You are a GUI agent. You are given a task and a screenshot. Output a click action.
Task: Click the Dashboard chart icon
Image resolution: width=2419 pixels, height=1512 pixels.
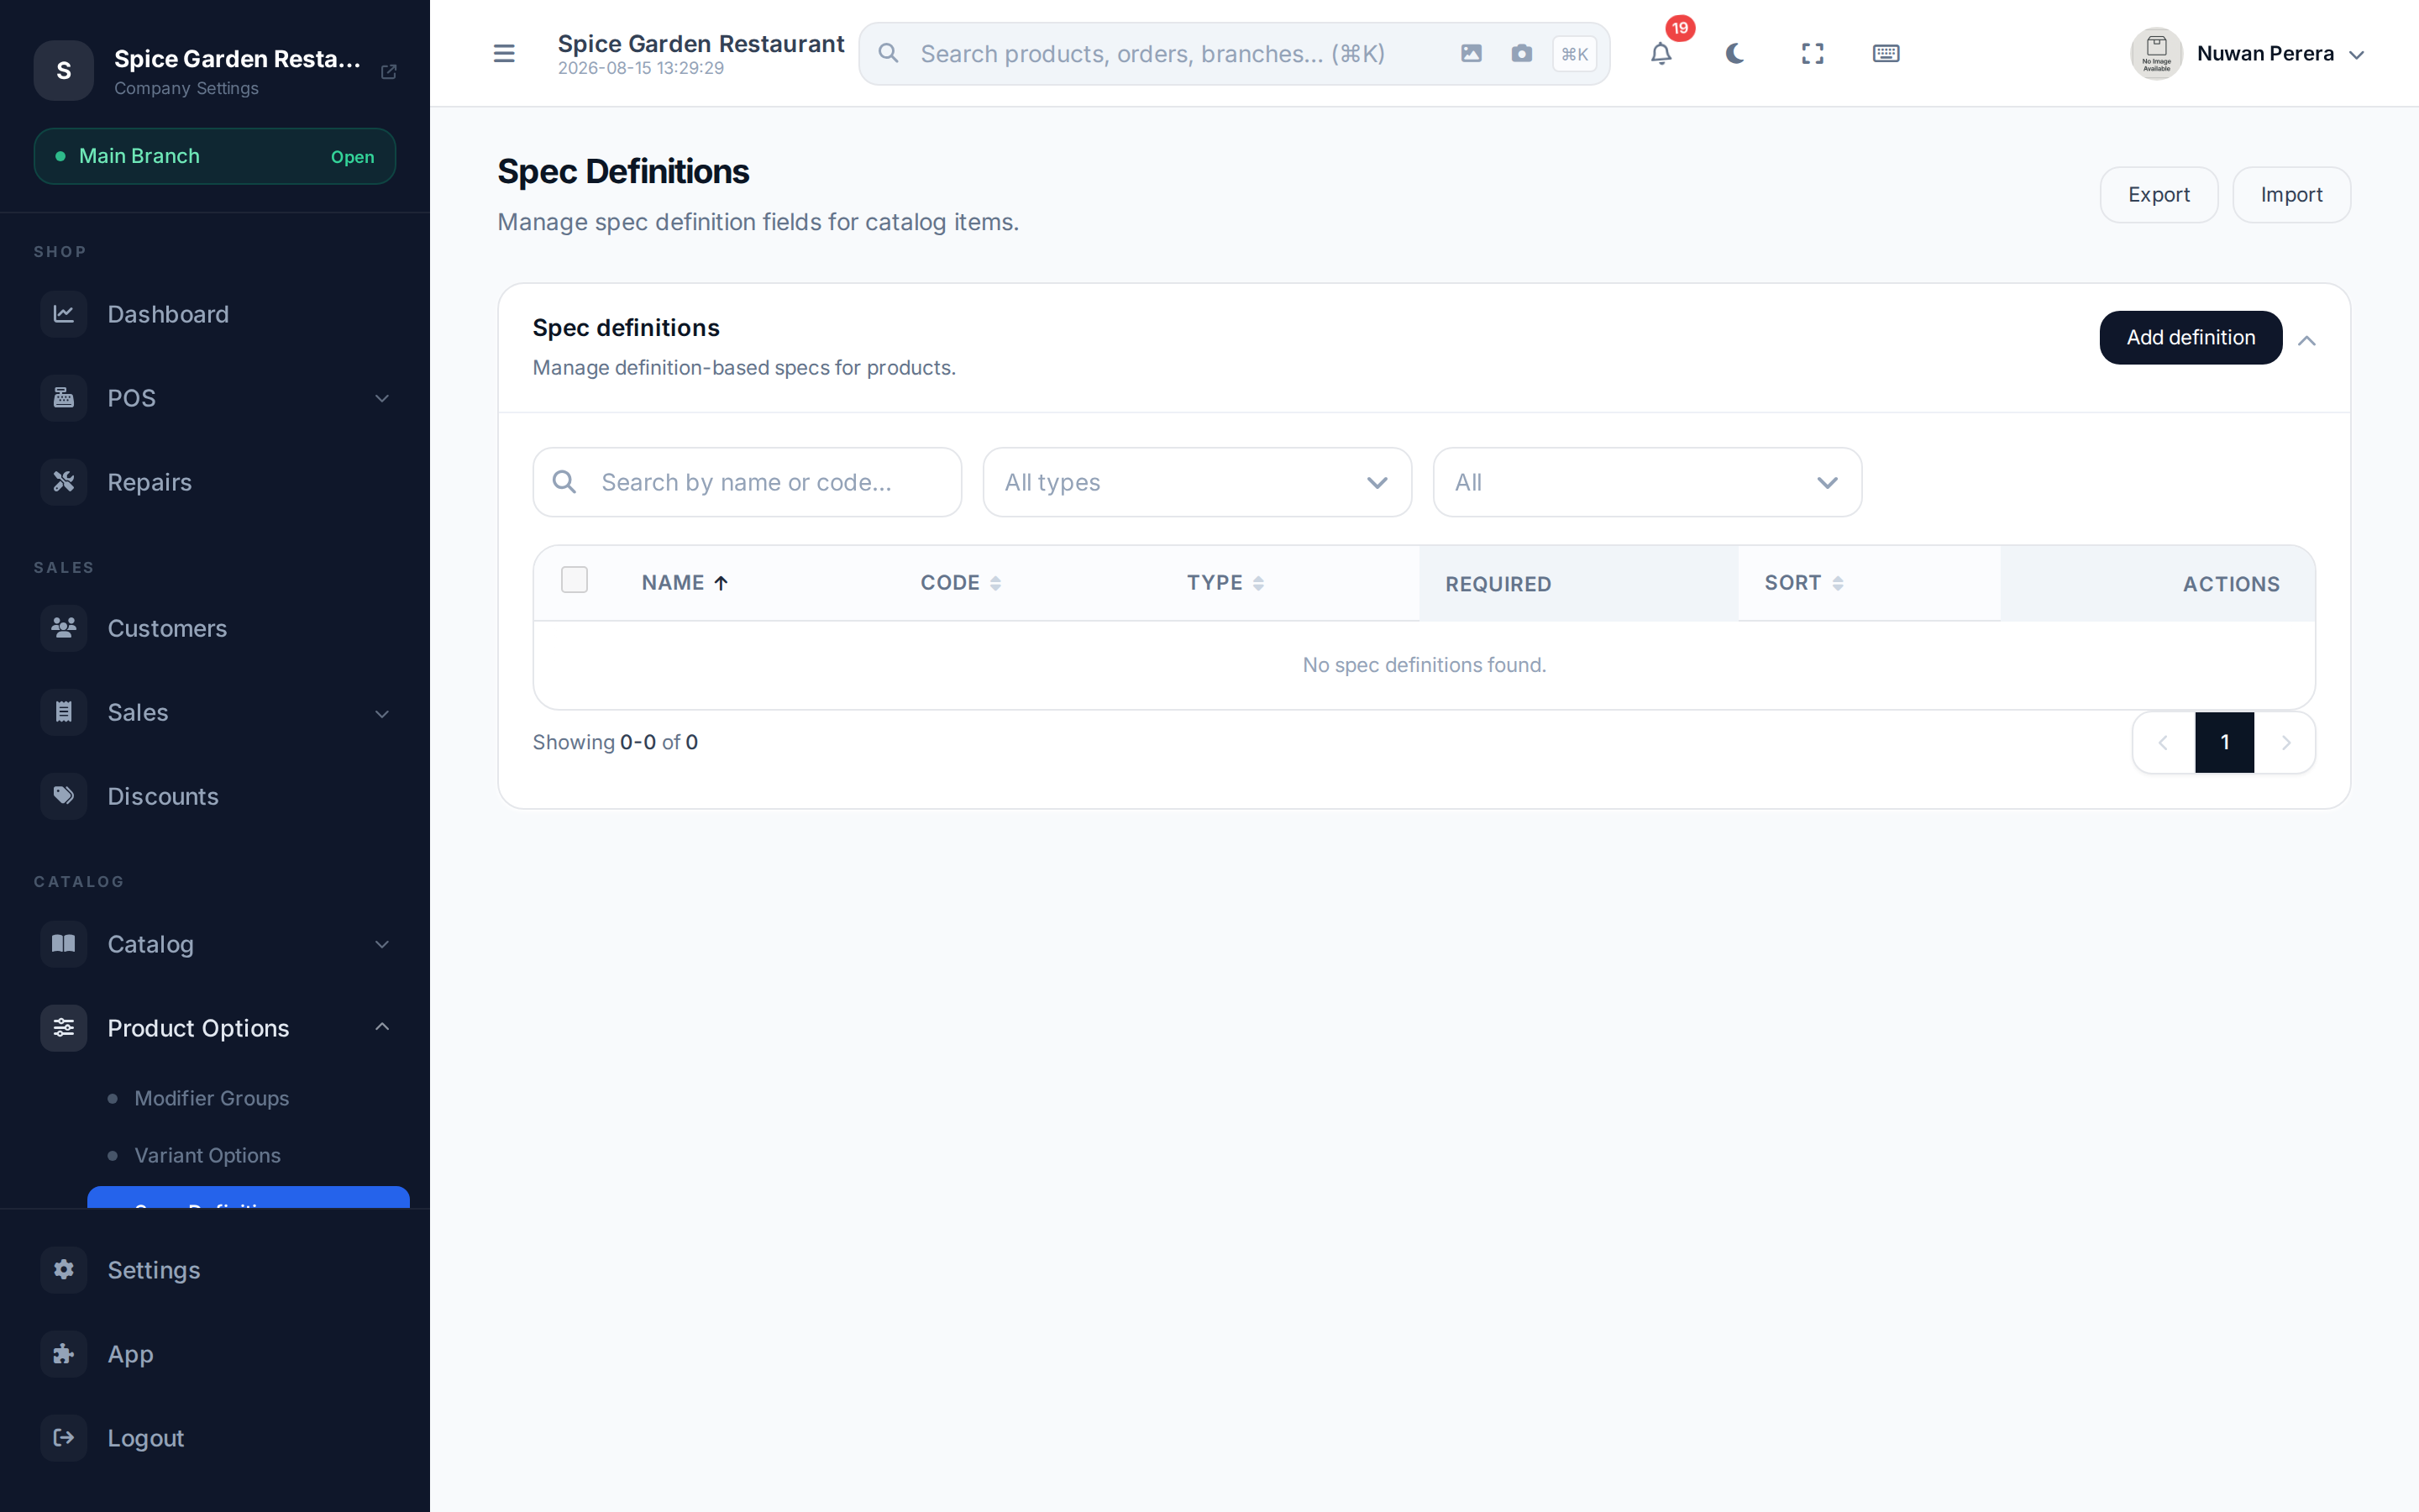click(x=64, y=314)
